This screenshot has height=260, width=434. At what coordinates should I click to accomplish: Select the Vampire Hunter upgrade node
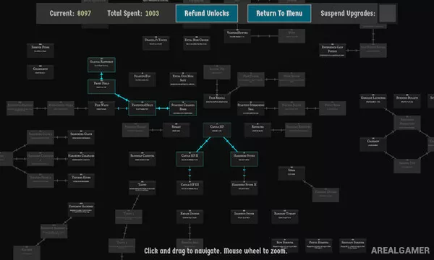237,36
